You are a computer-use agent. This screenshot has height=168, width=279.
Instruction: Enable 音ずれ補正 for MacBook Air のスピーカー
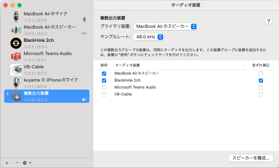tap(261, 74)
